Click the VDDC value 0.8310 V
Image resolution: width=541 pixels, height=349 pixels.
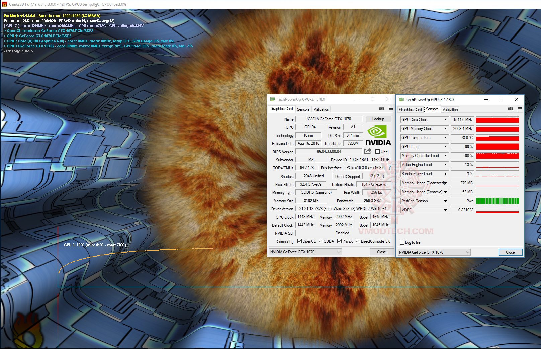[x=462, y=210]
